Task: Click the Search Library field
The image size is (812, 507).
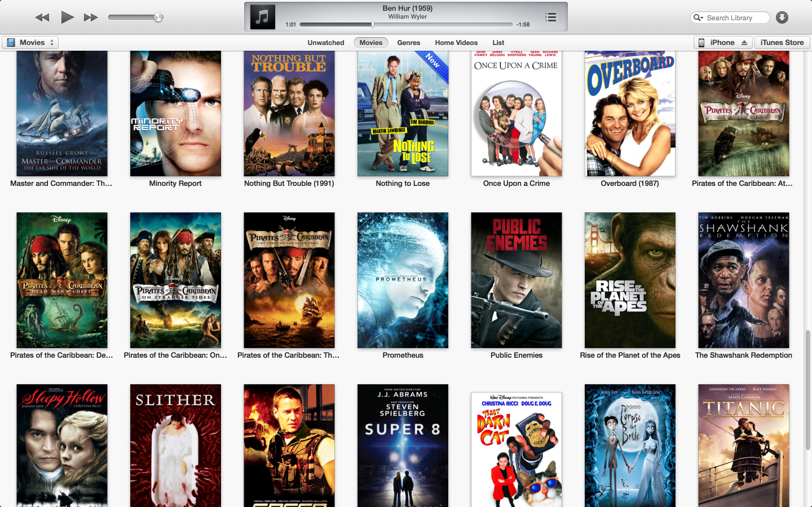Action: click(x=730, y=17)
